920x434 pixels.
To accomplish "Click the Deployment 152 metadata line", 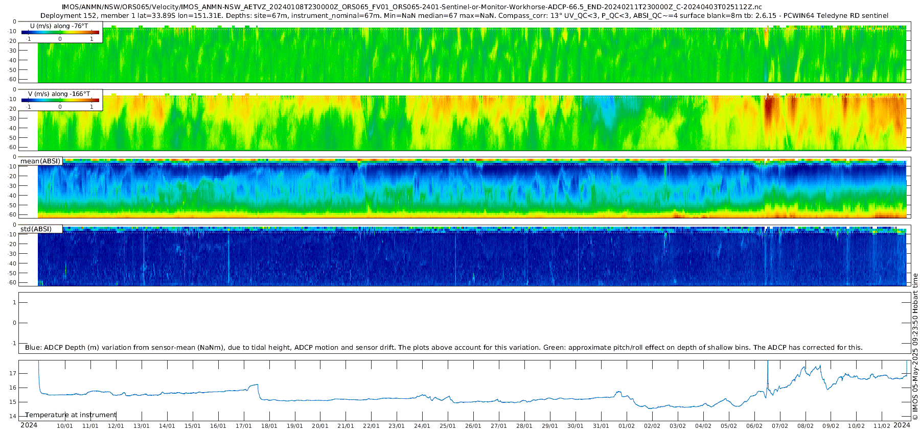I will [x=464, y=16].
